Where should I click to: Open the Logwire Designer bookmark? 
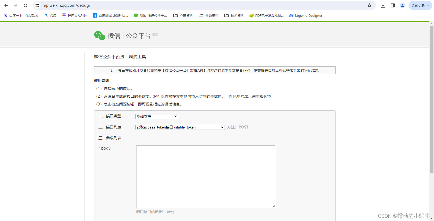point(306,16)
